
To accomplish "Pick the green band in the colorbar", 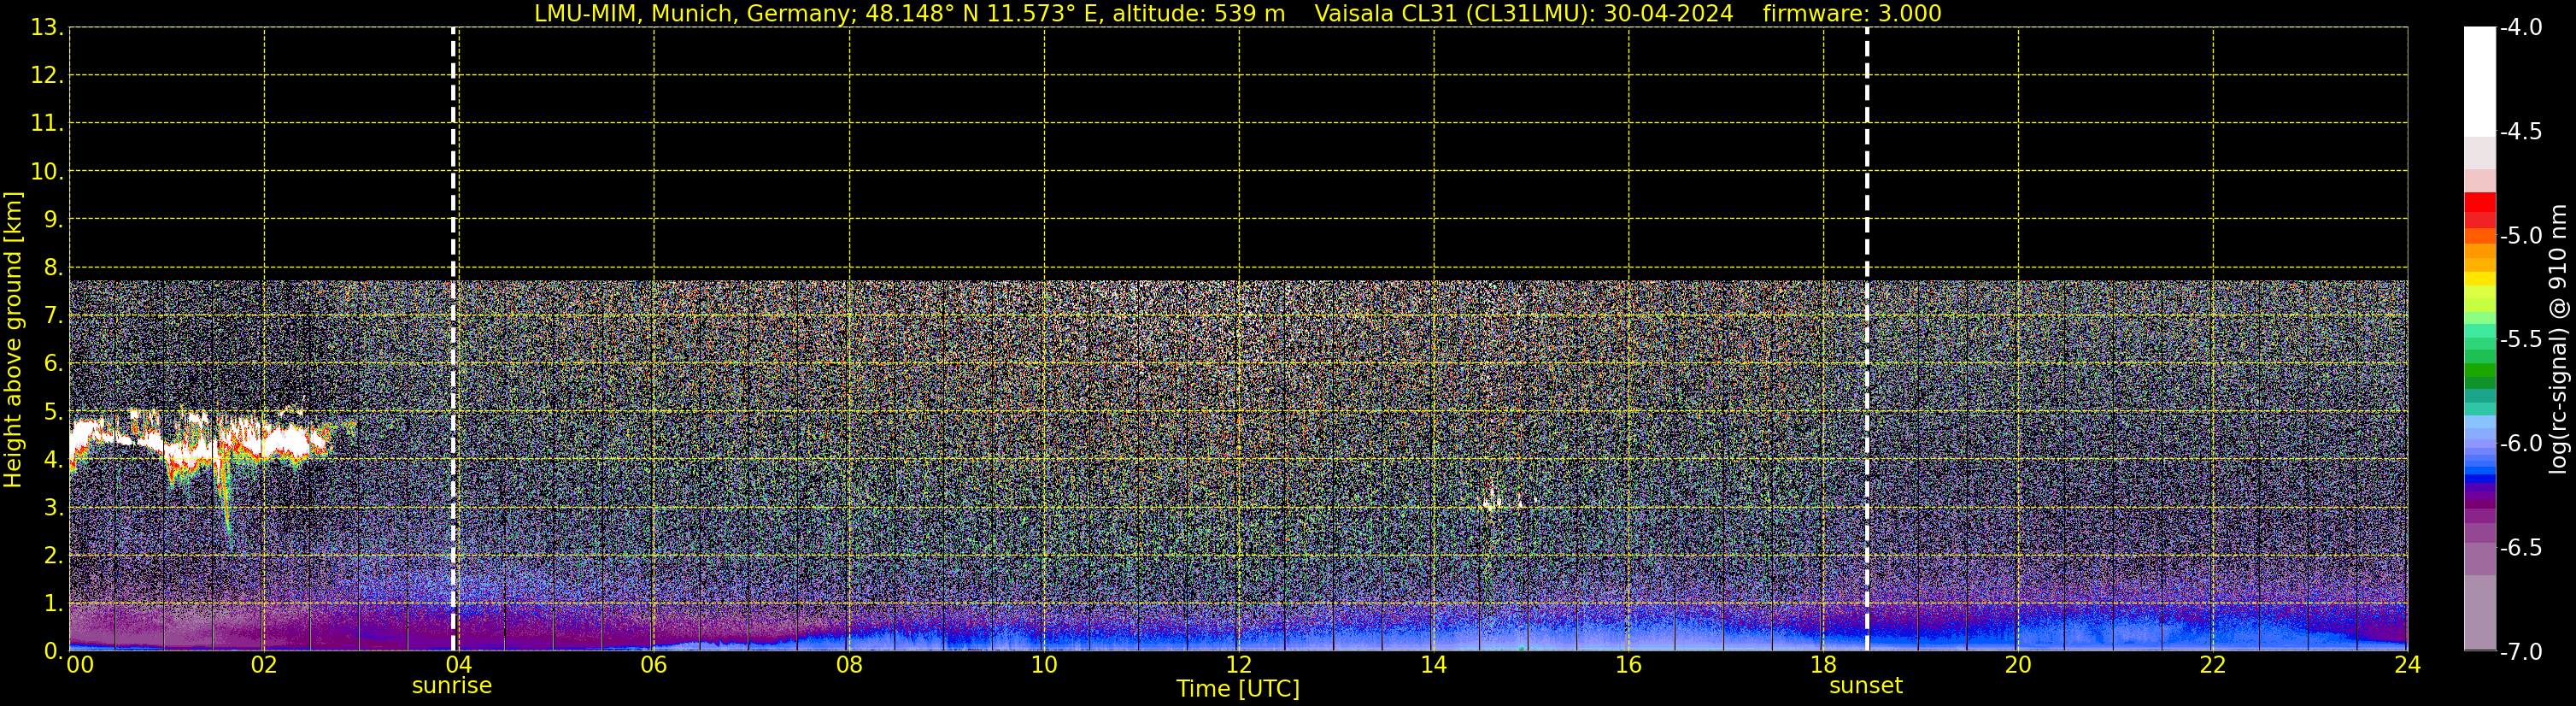I will click(2479, 375).
